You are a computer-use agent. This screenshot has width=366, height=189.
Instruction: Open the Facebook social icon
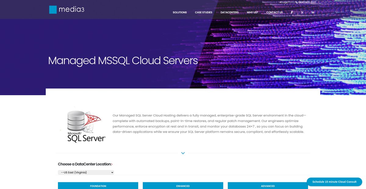coord(292,12)
